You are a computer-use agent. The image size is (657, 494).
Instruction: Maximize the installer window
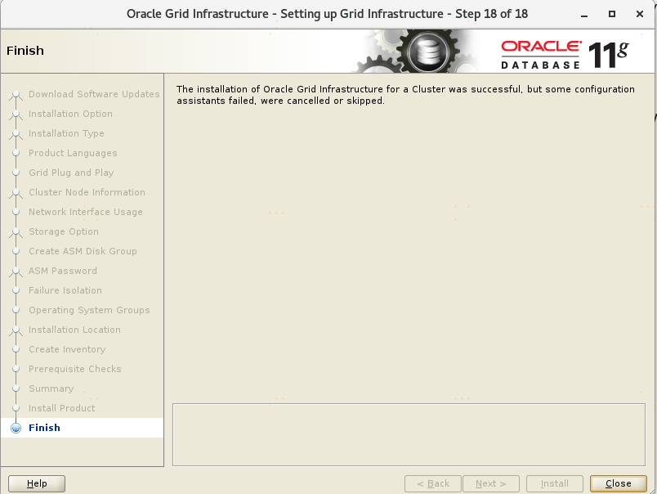click(612, 14)
